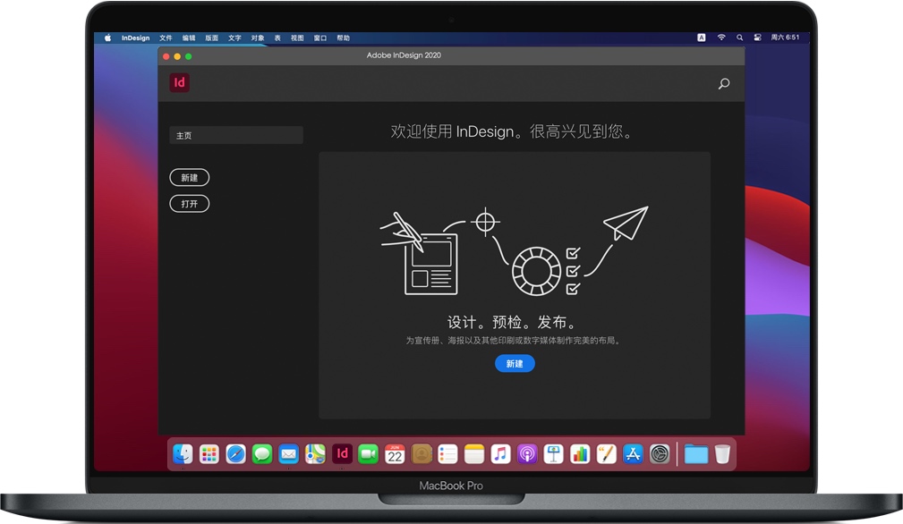The height and width of the screenshot is (524, 903).
Task: Open Pages app from the Dock
Action: point(607,454)
